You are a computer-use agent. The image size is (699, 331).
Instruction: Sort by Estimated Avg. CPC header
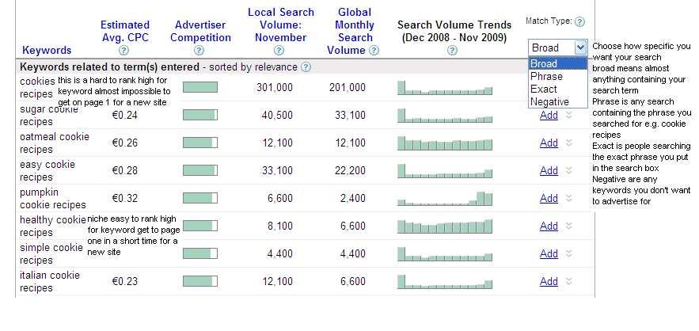(x=124, y=31)
